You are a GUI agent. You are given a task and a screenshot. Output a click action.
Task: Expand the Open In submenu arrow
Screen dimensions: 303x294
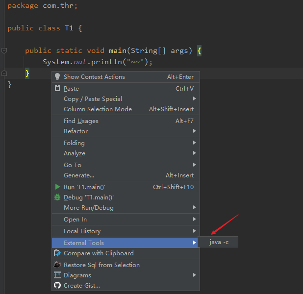click(x=194, y=219)
